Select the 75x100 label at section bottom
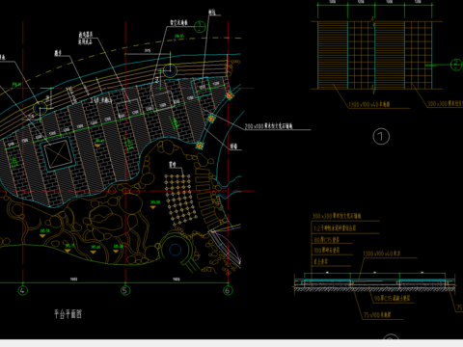This screenshot has width=463, height=347. click(x=377, y=315)
